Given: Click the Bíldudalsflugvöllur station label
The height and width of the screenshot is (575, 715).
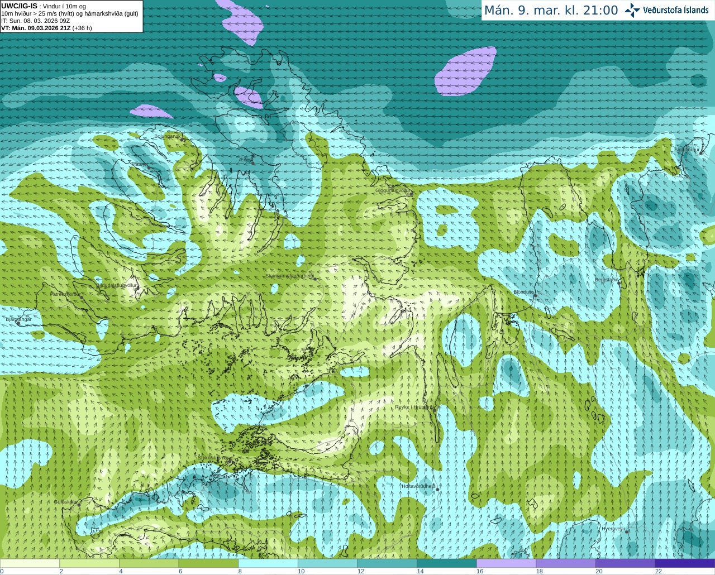Looking at the screenshot, I should [117, 285].
